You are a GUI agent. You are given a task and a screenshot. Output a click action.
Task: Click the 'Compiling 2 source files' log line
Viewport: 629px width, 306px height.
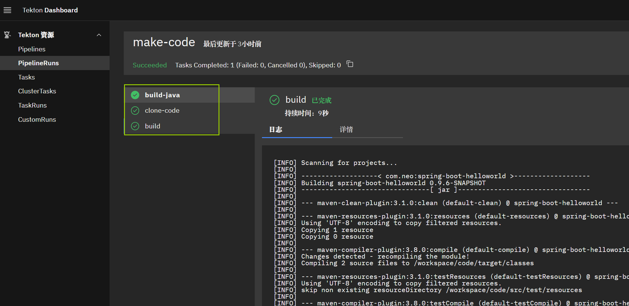click(404, 263)
